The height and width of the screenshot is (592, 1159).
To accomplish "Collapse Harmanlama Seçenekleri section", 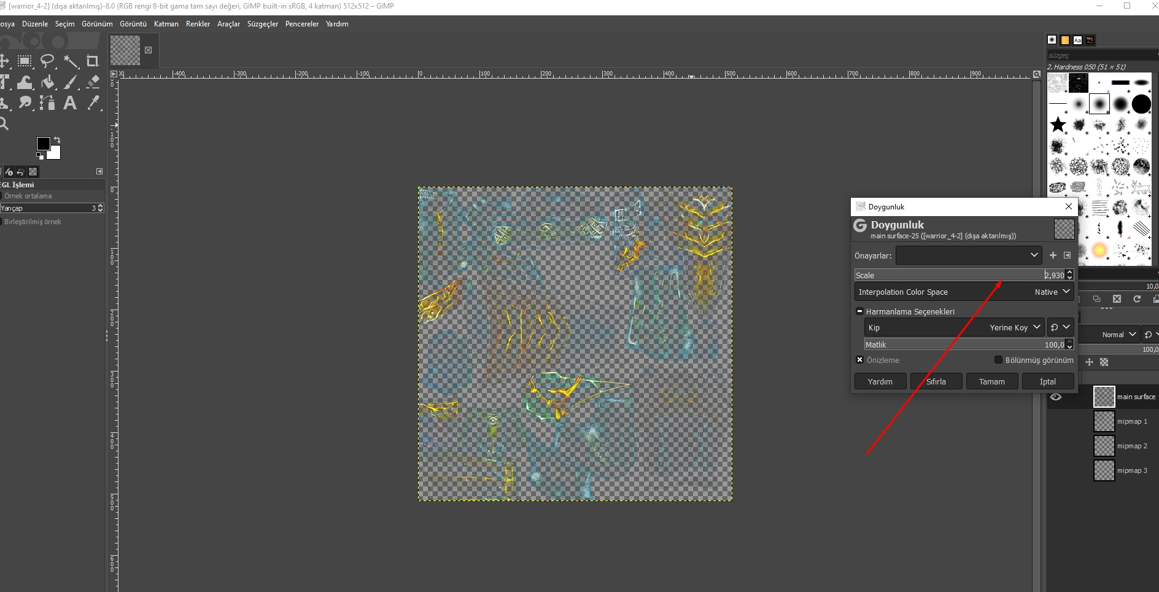I will point(860,311).
